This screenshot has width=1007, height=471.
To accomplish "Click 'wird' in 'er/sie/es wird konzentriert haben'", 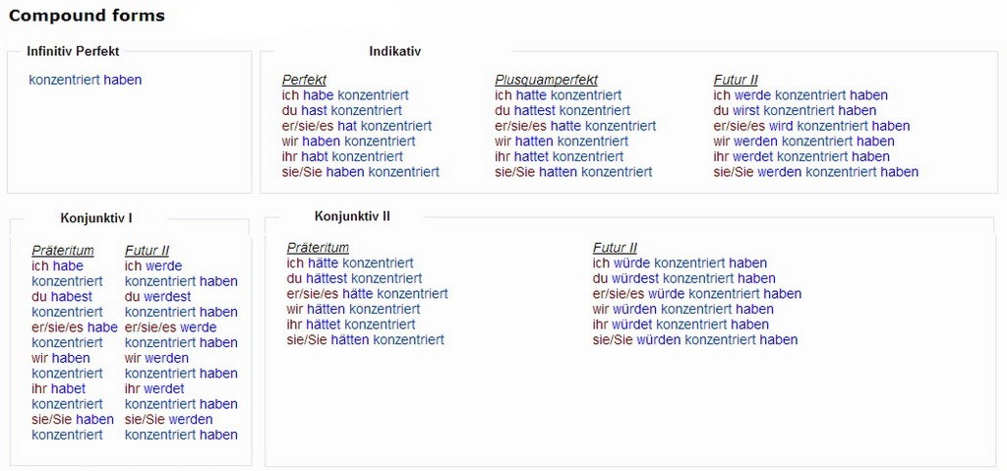I will click(780, 126).
